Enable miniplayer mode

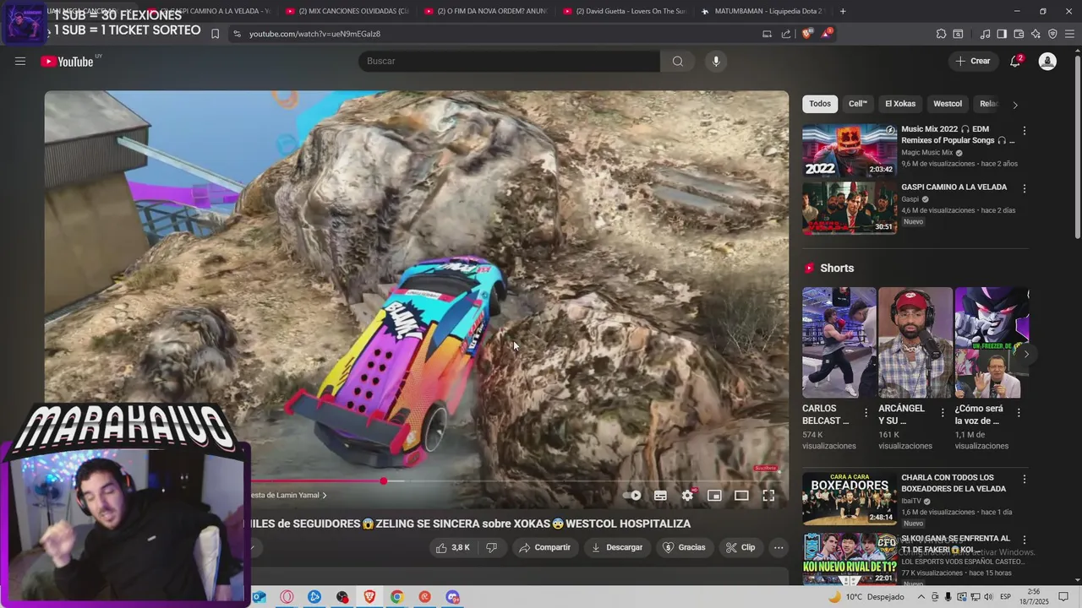point(714,496)
